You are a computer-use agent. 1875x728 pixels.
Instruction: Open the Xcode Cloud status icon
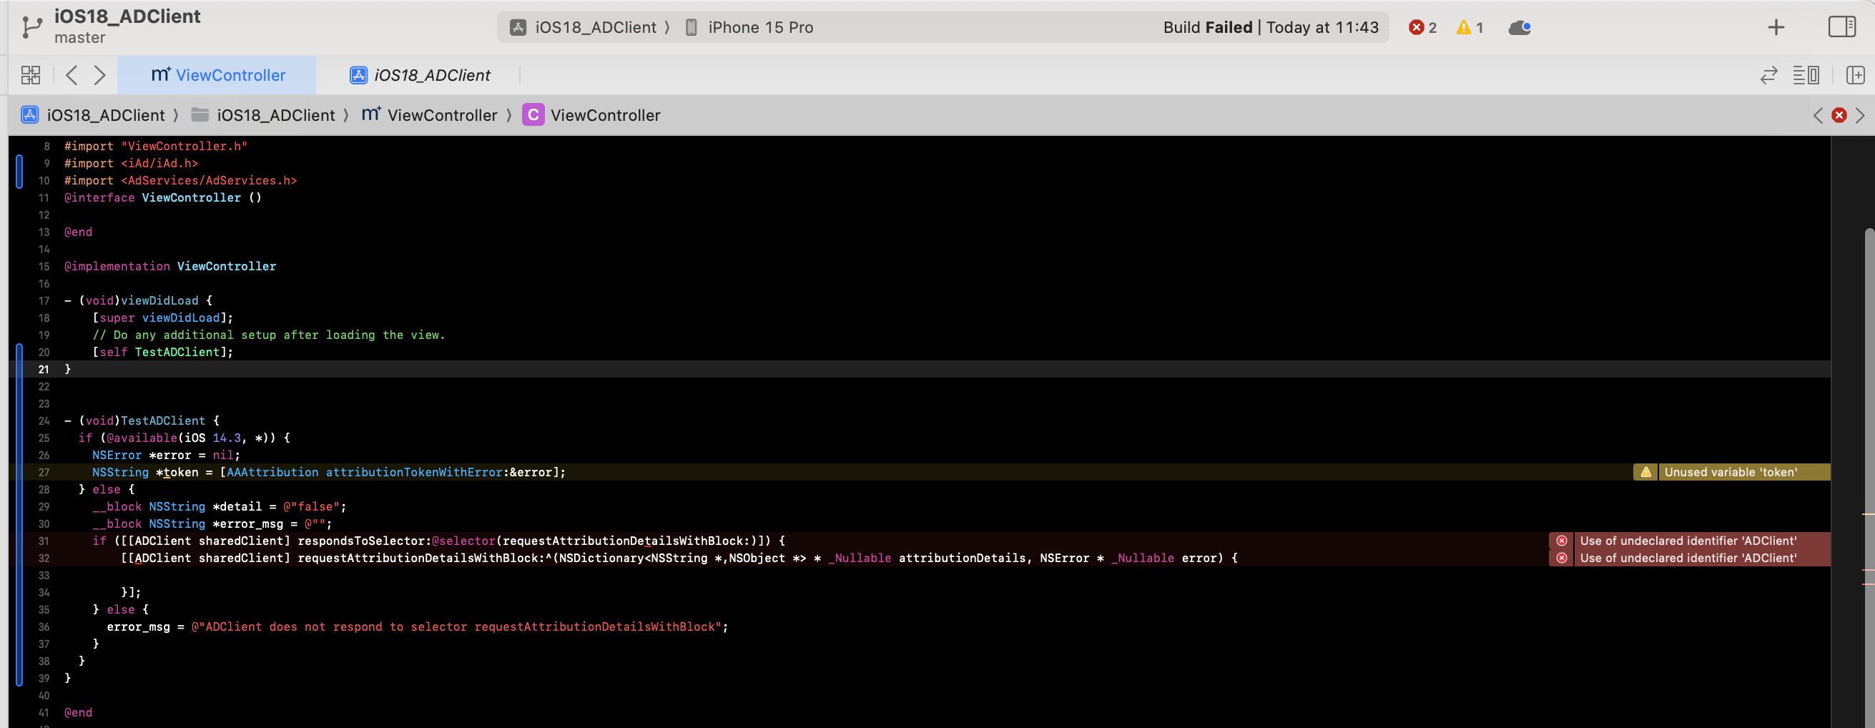(1519, 28)
